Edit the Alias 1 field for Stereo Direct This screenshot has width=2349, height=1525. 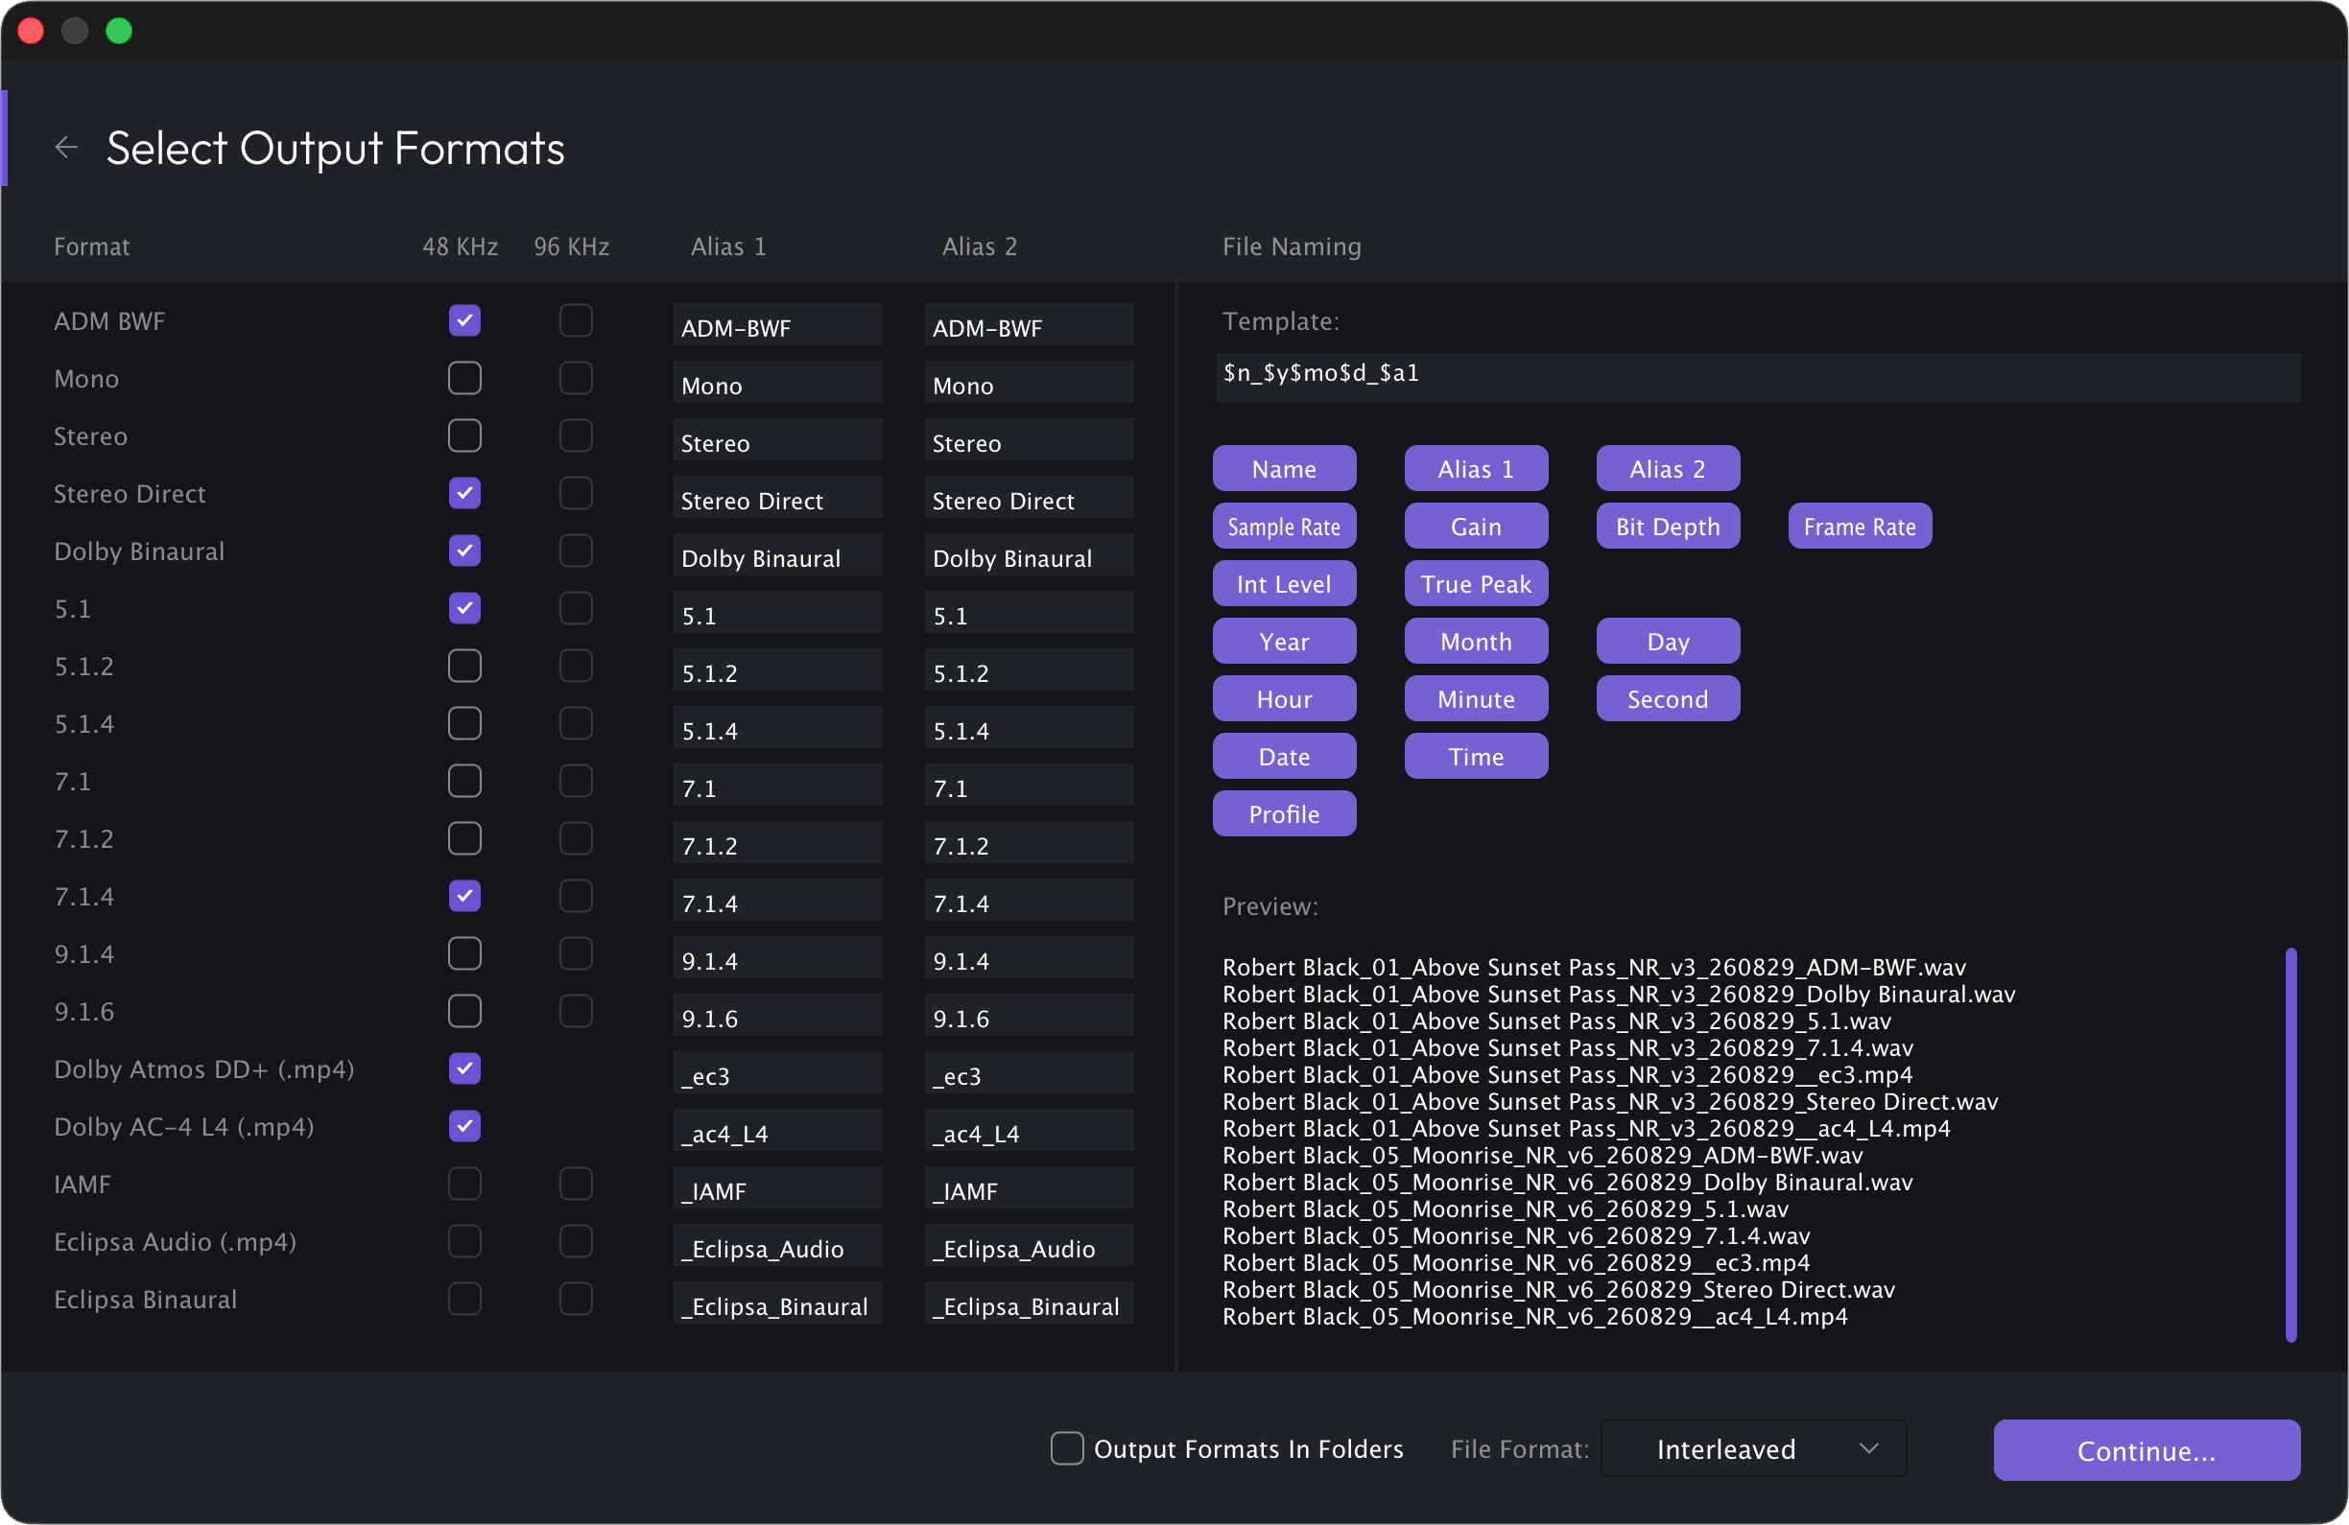coord(778,499)
